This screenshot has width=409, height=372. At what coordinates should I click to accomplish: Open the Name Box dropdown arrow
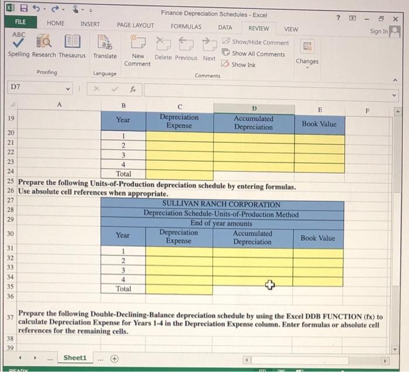[68, 89]
